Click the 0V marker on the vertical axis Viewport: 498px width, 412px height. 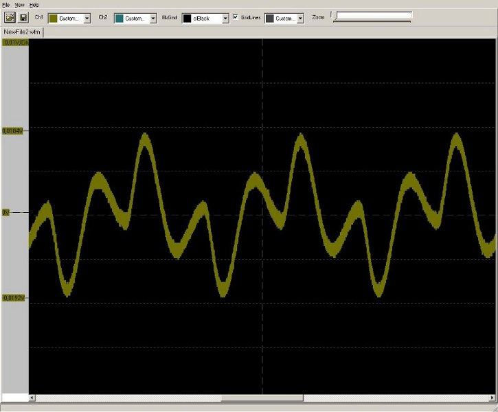6,213
